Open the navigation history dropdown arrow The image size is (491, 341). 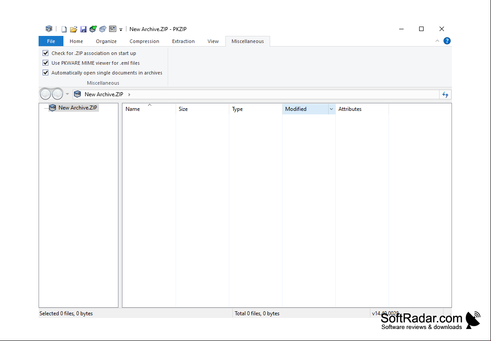[67, 94]
